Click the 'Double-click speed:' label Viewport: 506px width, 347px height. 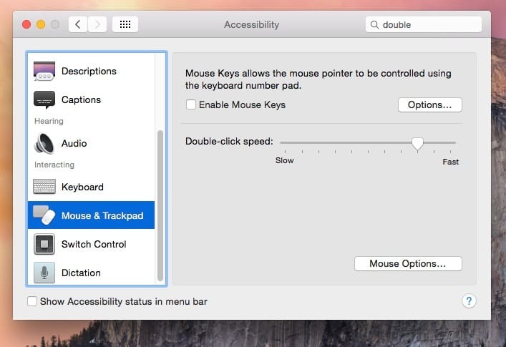click(229, 141)
